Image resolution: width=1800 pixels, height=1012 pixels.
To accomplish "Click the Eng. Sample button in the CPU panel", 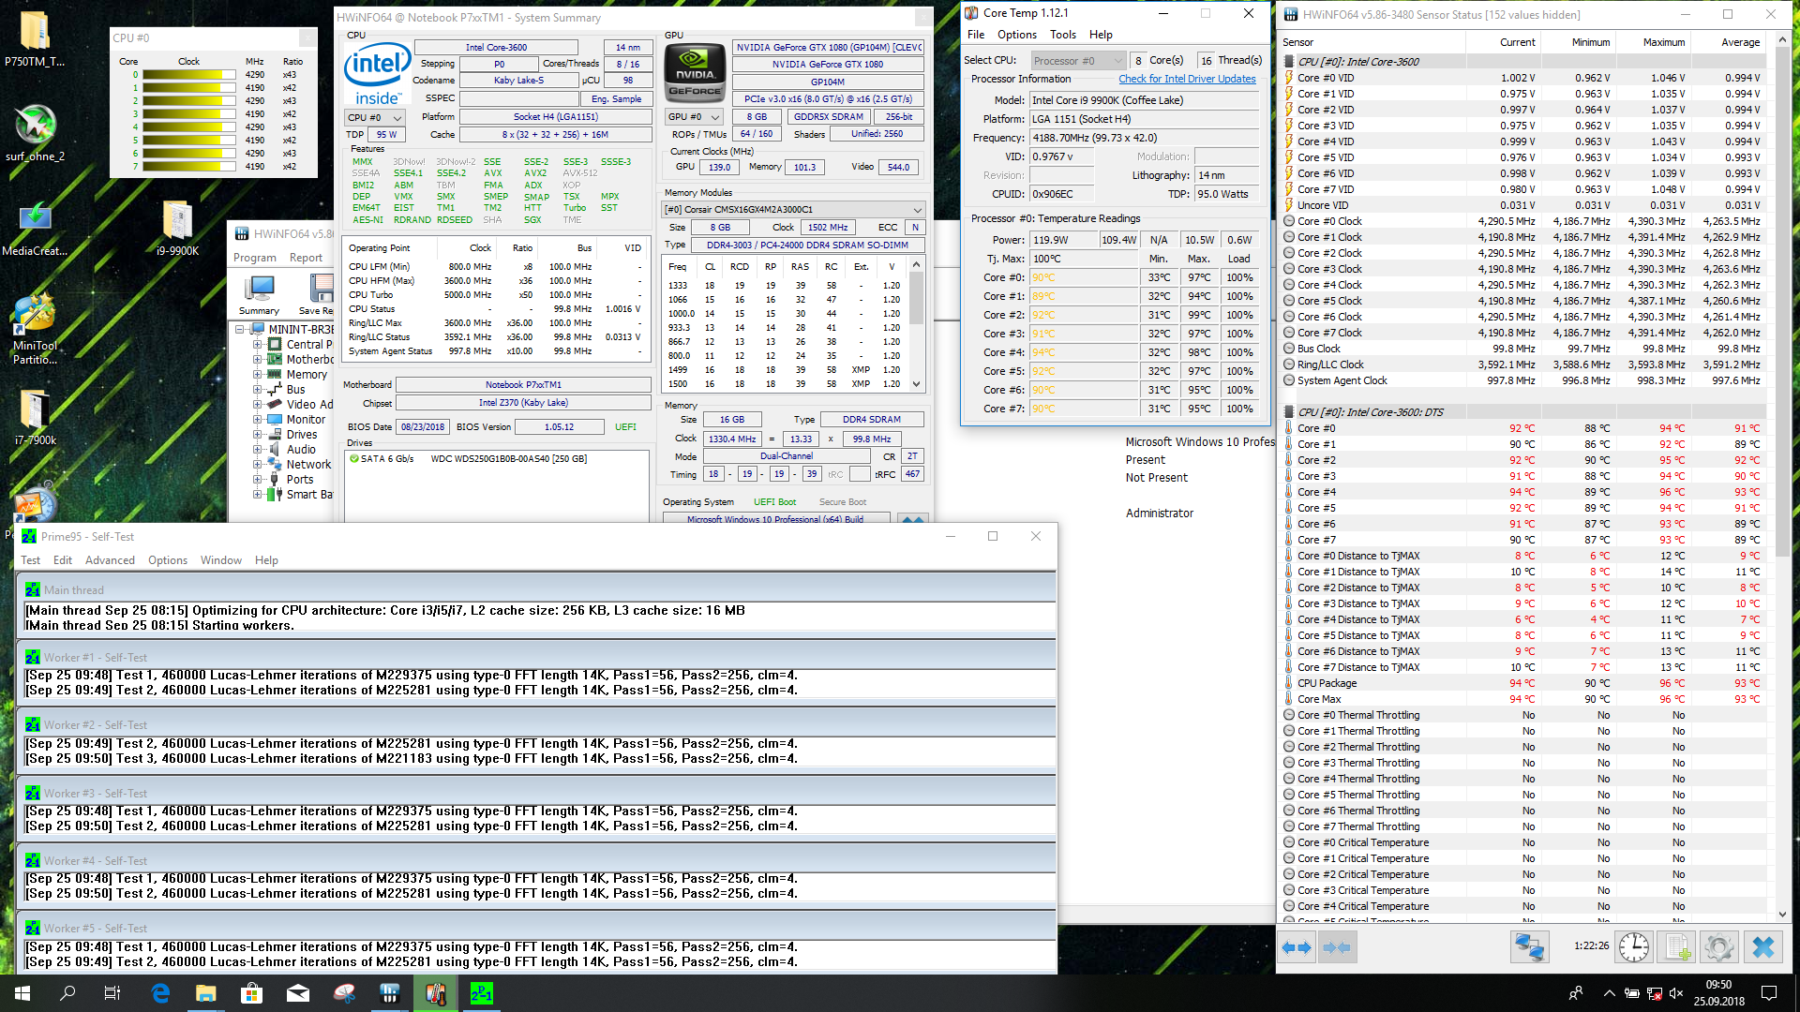I will tap(616, 97).
